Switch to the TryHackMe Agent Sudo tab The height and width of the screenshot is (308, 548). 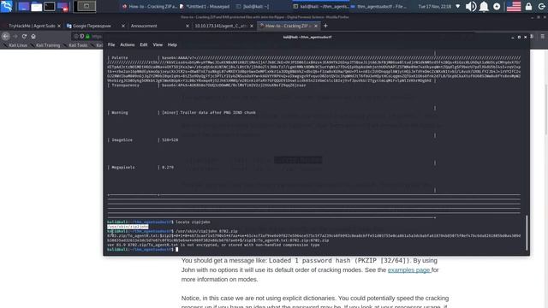point(32,26)
